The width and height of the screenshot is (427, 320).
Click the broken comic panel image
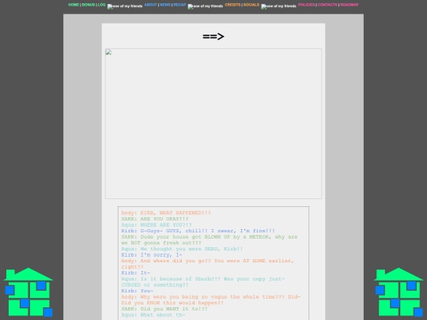point(213,123)
